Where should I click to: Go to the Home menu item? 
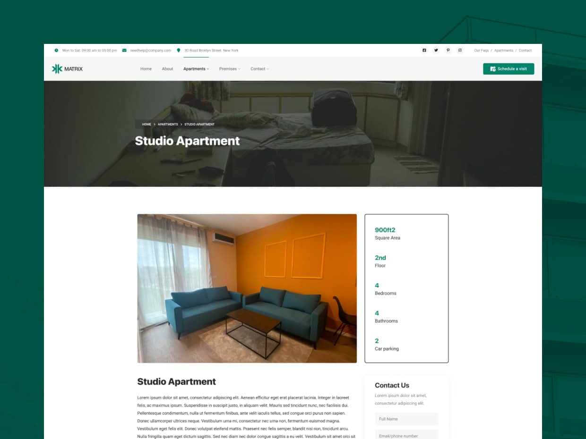pyautogui.click(x=146, y=69)
